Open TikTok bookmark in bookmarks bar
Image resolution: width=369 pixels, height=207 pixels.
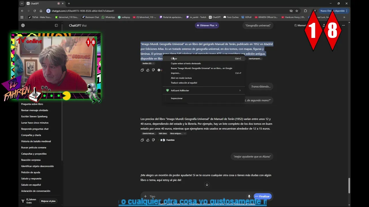point(40,17)
